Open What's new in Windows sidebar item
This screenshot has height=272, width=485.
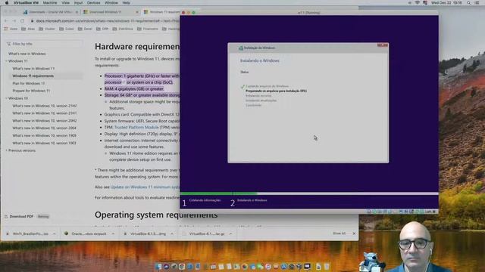pos(27,54)
